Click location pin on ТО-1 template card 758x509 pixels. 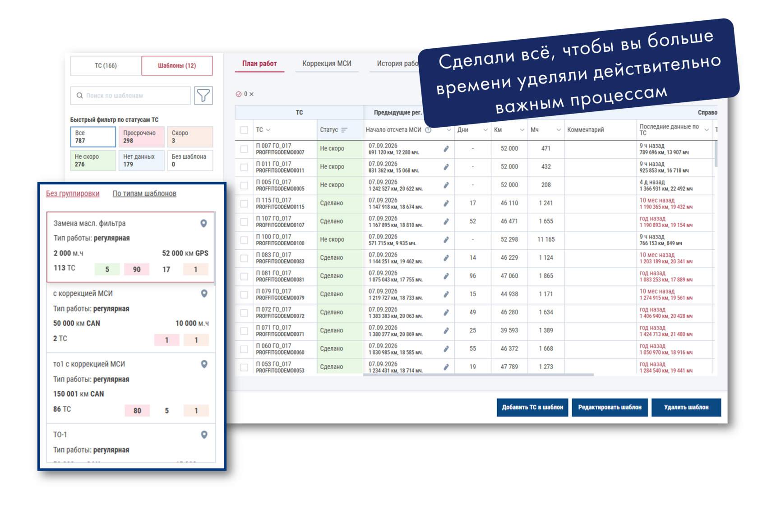point(204,435)
